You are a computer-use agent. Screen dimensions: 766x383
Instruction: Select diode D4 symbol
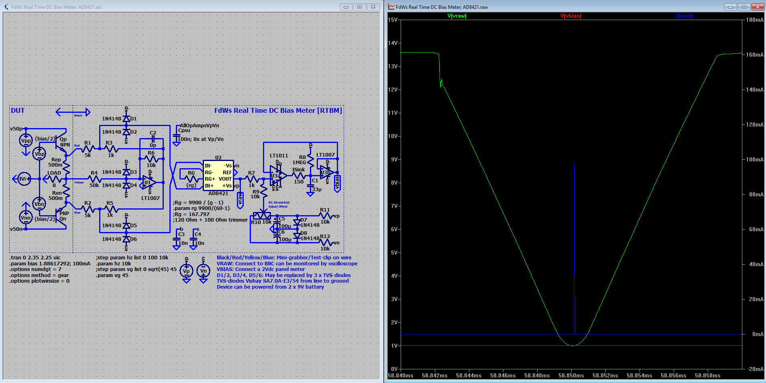tap(126, 185)
